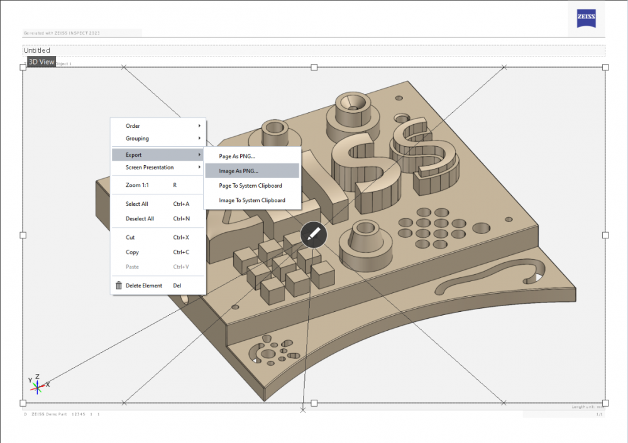Click the 3D View element label
This screenshot has width=628, height=443.
coord(41,62)
